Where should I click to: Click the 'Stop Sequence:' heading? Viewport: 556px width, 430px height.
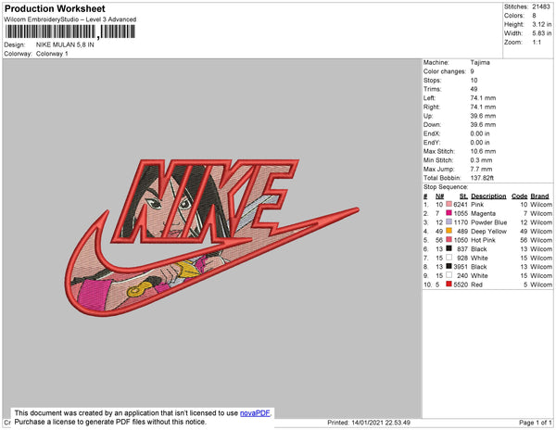click(446, 187)
